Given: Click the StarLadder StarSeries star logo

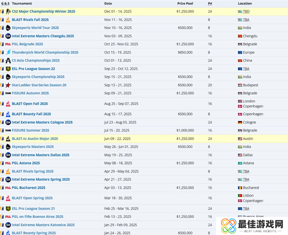Looking at the screenshot, I should tap(8, 85).
